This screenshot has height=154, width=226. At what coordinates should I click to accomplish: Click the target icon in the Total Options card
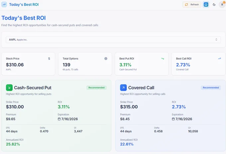[106, 59]
